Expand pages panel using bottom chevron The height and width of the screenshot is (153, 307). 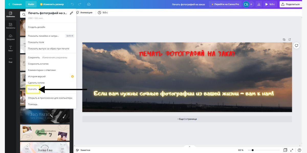coord(190,147)
